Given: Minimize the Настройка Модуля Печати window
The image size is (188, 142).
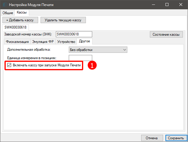Looking at the screenshot, I should tap(153, 5).
